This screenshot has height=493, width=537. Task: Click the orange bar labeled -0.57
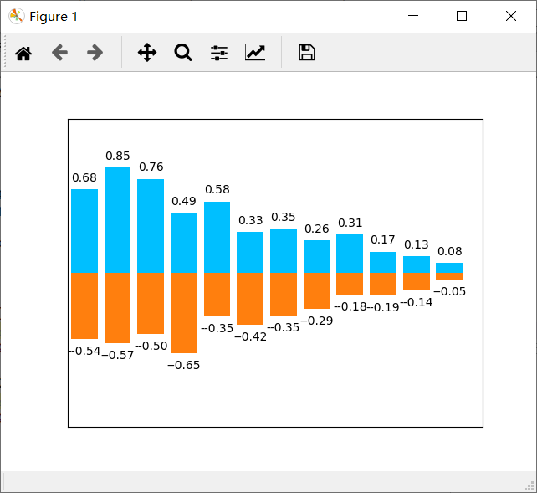click(117, 308)
